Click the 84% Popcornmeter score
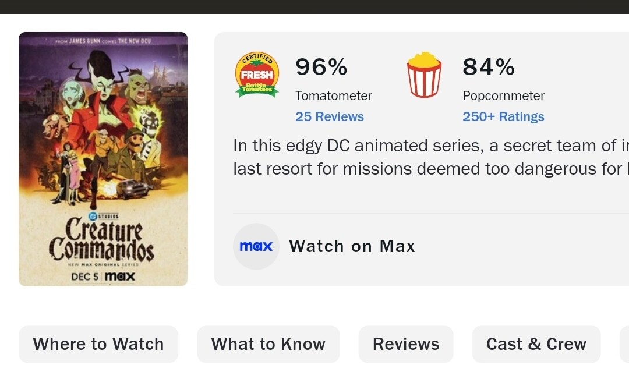Viewport: 629px width, 372px height. pos(488,67)
